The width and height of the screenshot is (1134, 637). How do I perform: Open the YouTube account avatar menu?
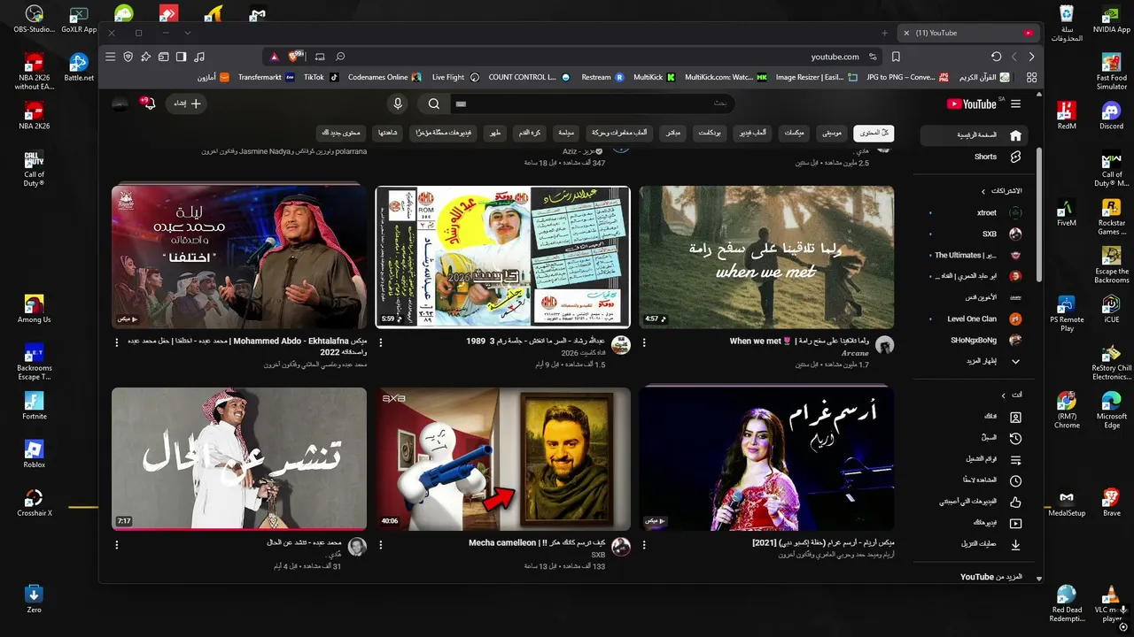point(120,104)
